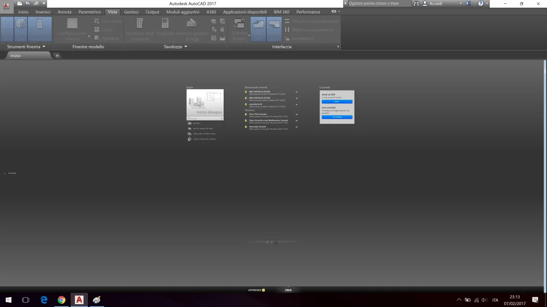Add a new drawing tab with plus
Screen dimensions: 547x307
coord(57,56)
